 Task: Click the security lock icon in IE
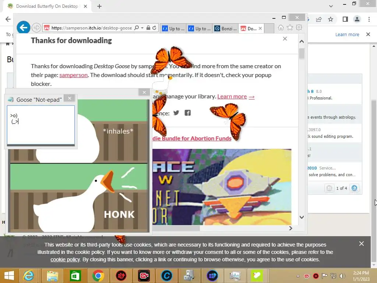click(148, 28)
